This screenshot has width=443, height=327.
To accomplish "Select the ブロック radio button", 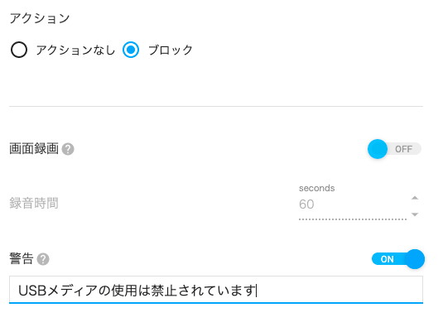I will click(131, 50).
